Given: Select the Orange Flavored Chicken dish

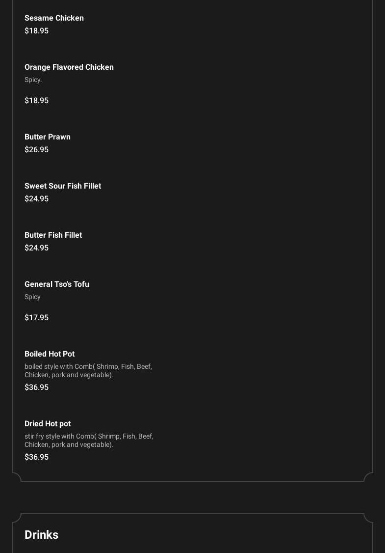Looking at the screenshot, I should click(69, 67).
